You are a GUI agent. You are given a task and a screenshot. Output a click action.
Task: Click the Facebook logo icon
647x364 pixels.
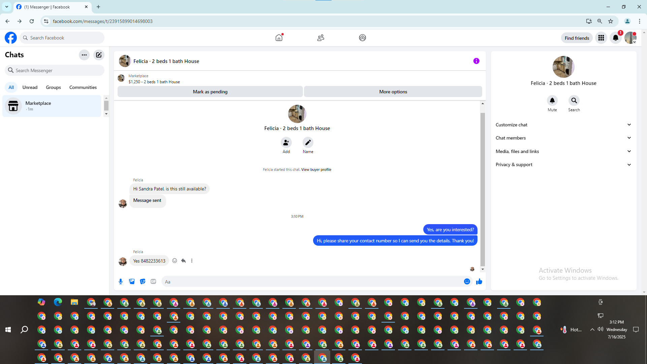pyautogui.click(x=11, y=38)
